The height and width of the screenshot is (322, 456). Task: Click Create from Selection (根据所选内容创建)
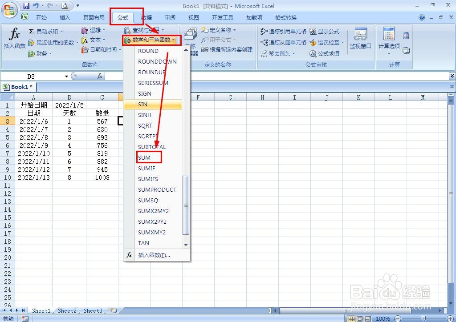click(227, 50)
